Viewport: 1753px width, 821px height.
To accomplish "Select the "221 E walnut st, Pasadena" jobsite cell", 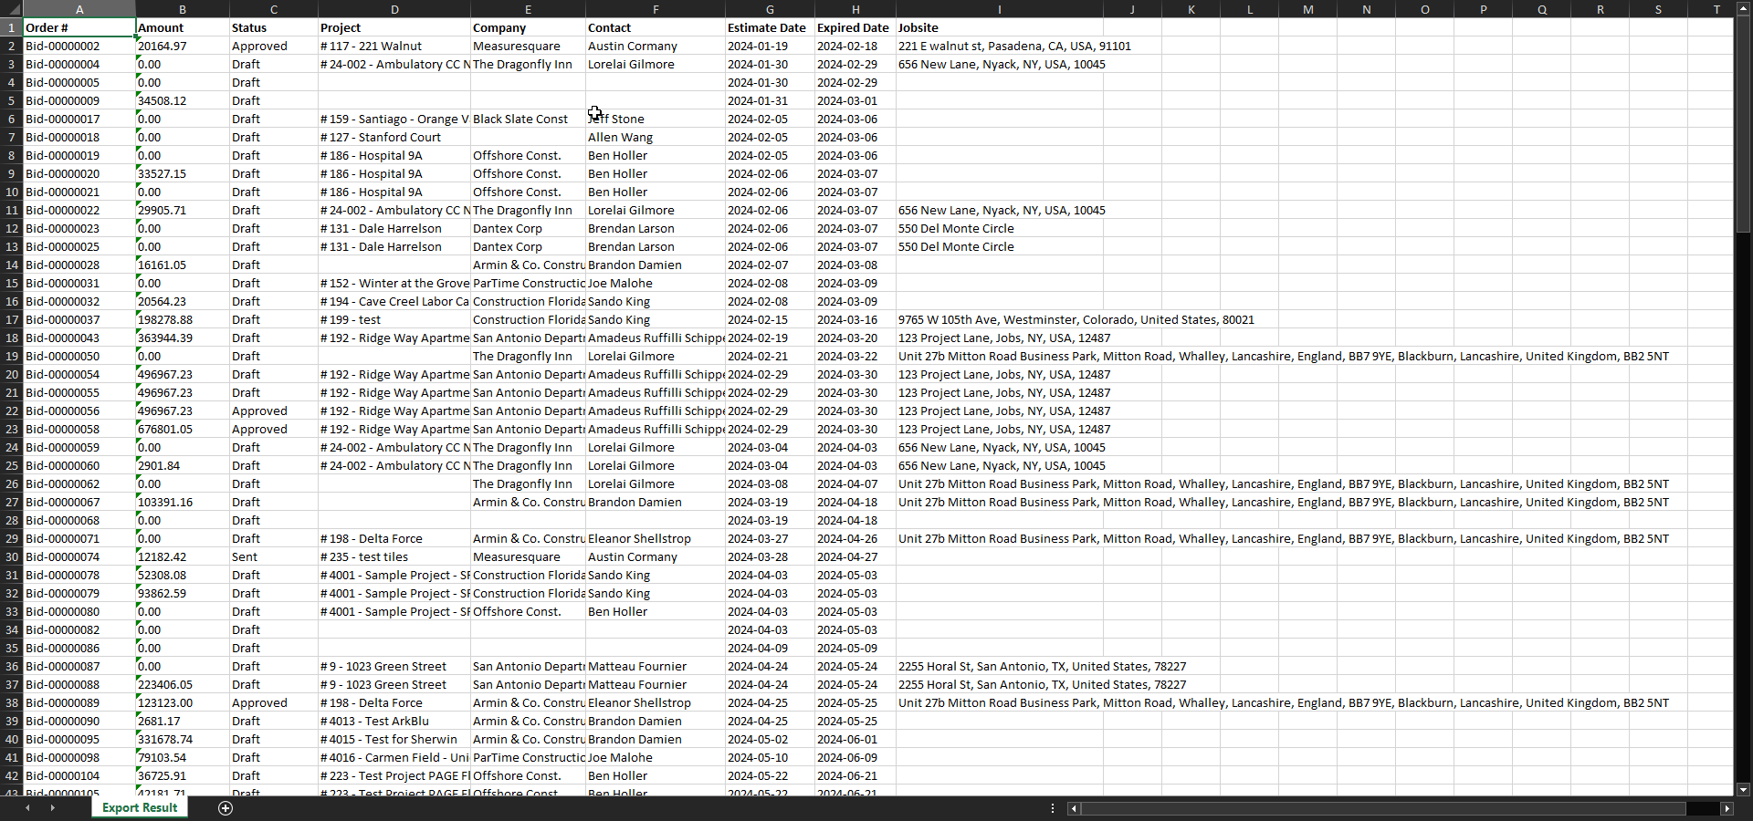I will pos(999,46).
